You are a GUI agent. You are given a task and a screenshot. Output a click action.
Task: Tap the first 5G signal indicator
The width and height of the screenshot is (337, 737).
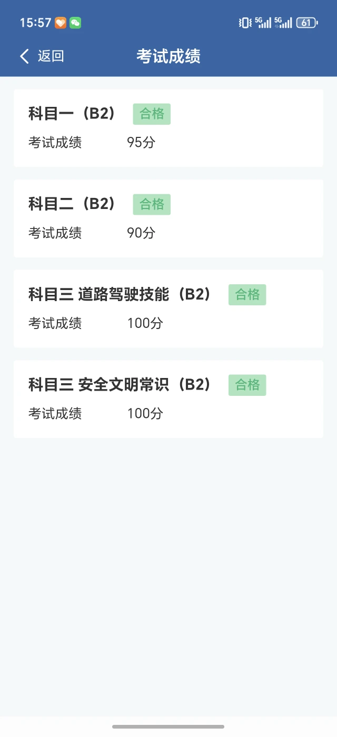pos(263,23)
